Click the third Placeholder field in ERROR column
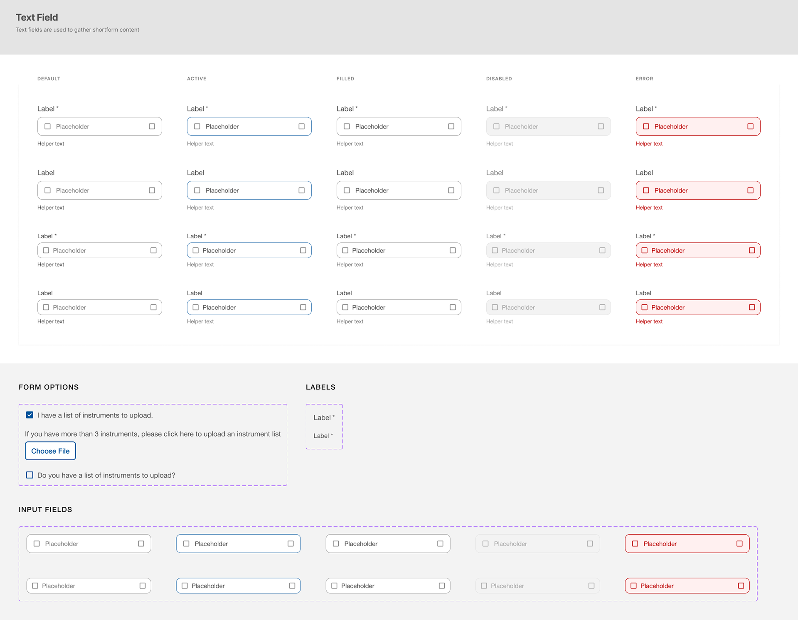 (x=698, y=250)
